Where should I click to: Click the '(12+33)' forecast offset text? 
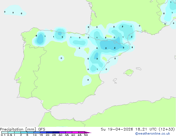tap(167, 129)
